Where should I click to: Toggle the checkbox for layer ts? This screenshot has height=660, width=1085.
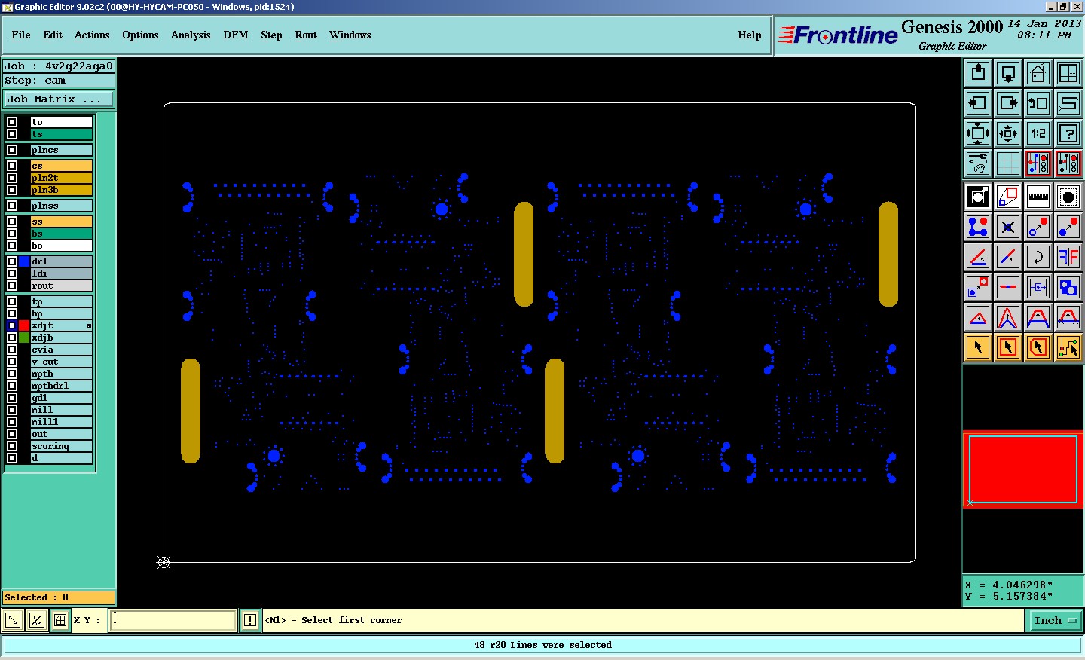click(x=12, y=134)
